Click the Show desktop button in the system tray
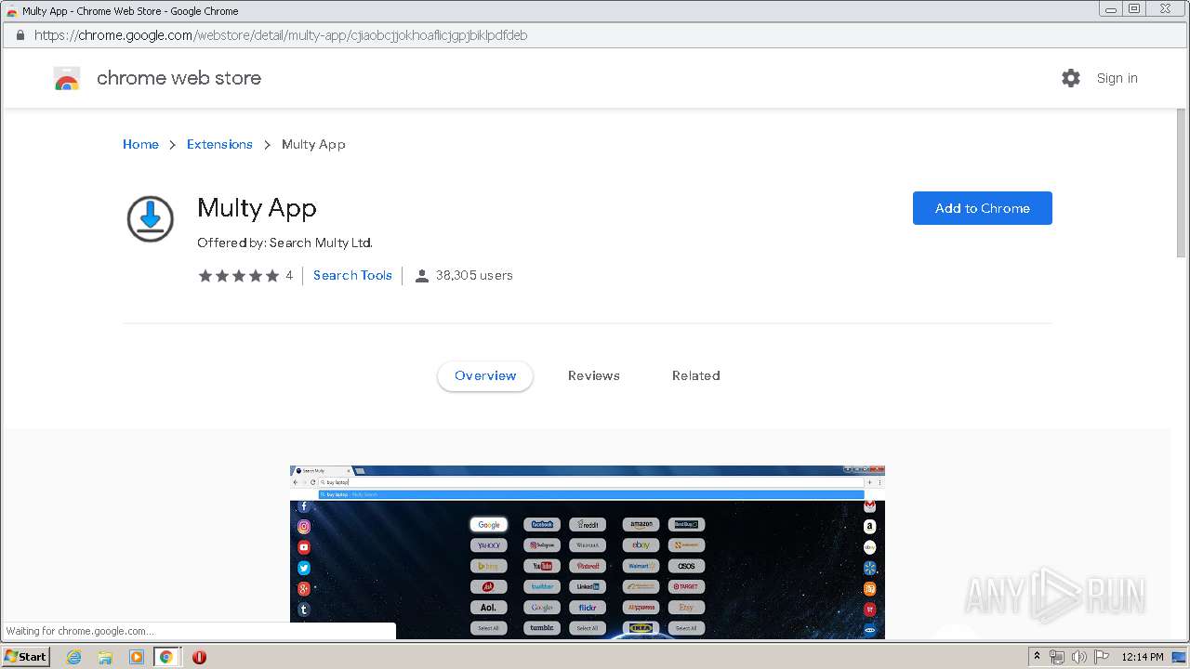The height and width of the screenshot is (669, 1190). (x=1180, y=657)
